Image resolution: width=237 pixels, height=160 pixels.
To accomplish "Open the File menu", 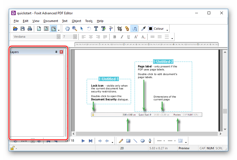I will click(16, 21).
